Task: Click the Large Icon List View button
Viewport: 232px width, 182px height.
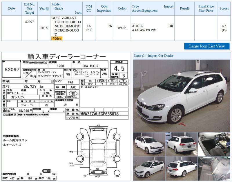Action: [x=207, y=46]
